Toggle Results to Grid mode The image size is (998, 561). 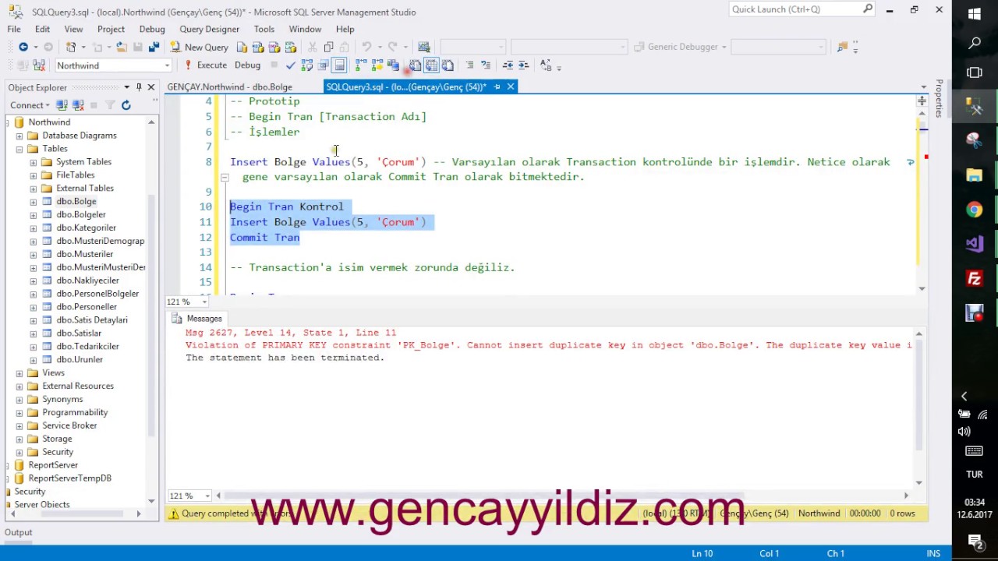pos(431,65)
